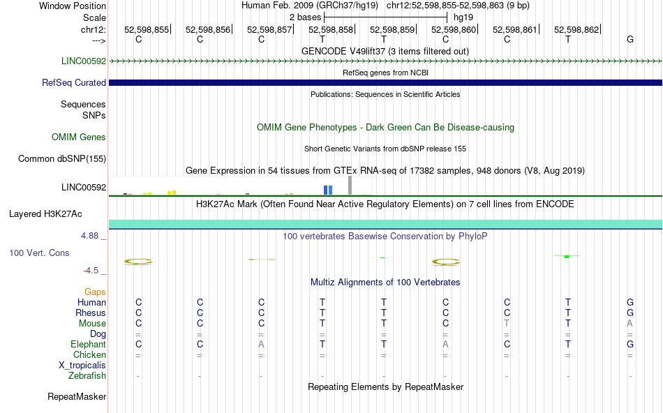Click the RefSeq genes from NCBI title

pos(386,73)
